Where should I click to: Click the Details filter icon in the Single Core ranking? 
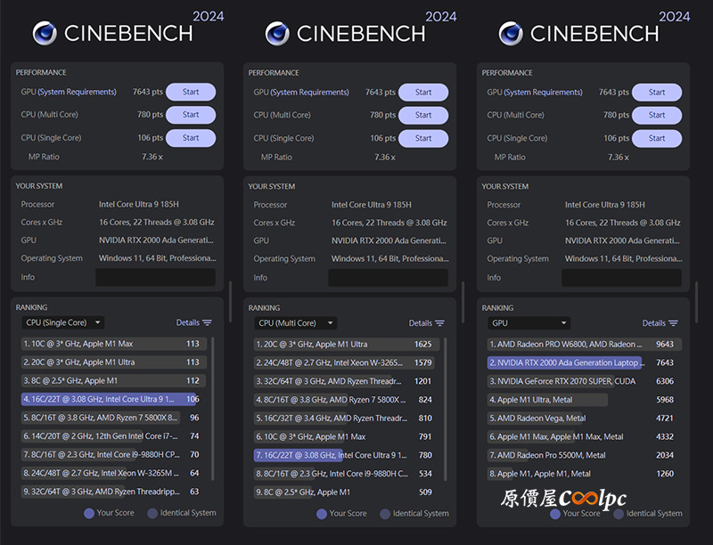click(207, 322)
